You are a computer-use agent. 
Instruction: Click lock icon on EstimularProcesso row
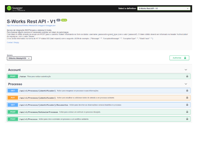(x=187, y=112)
